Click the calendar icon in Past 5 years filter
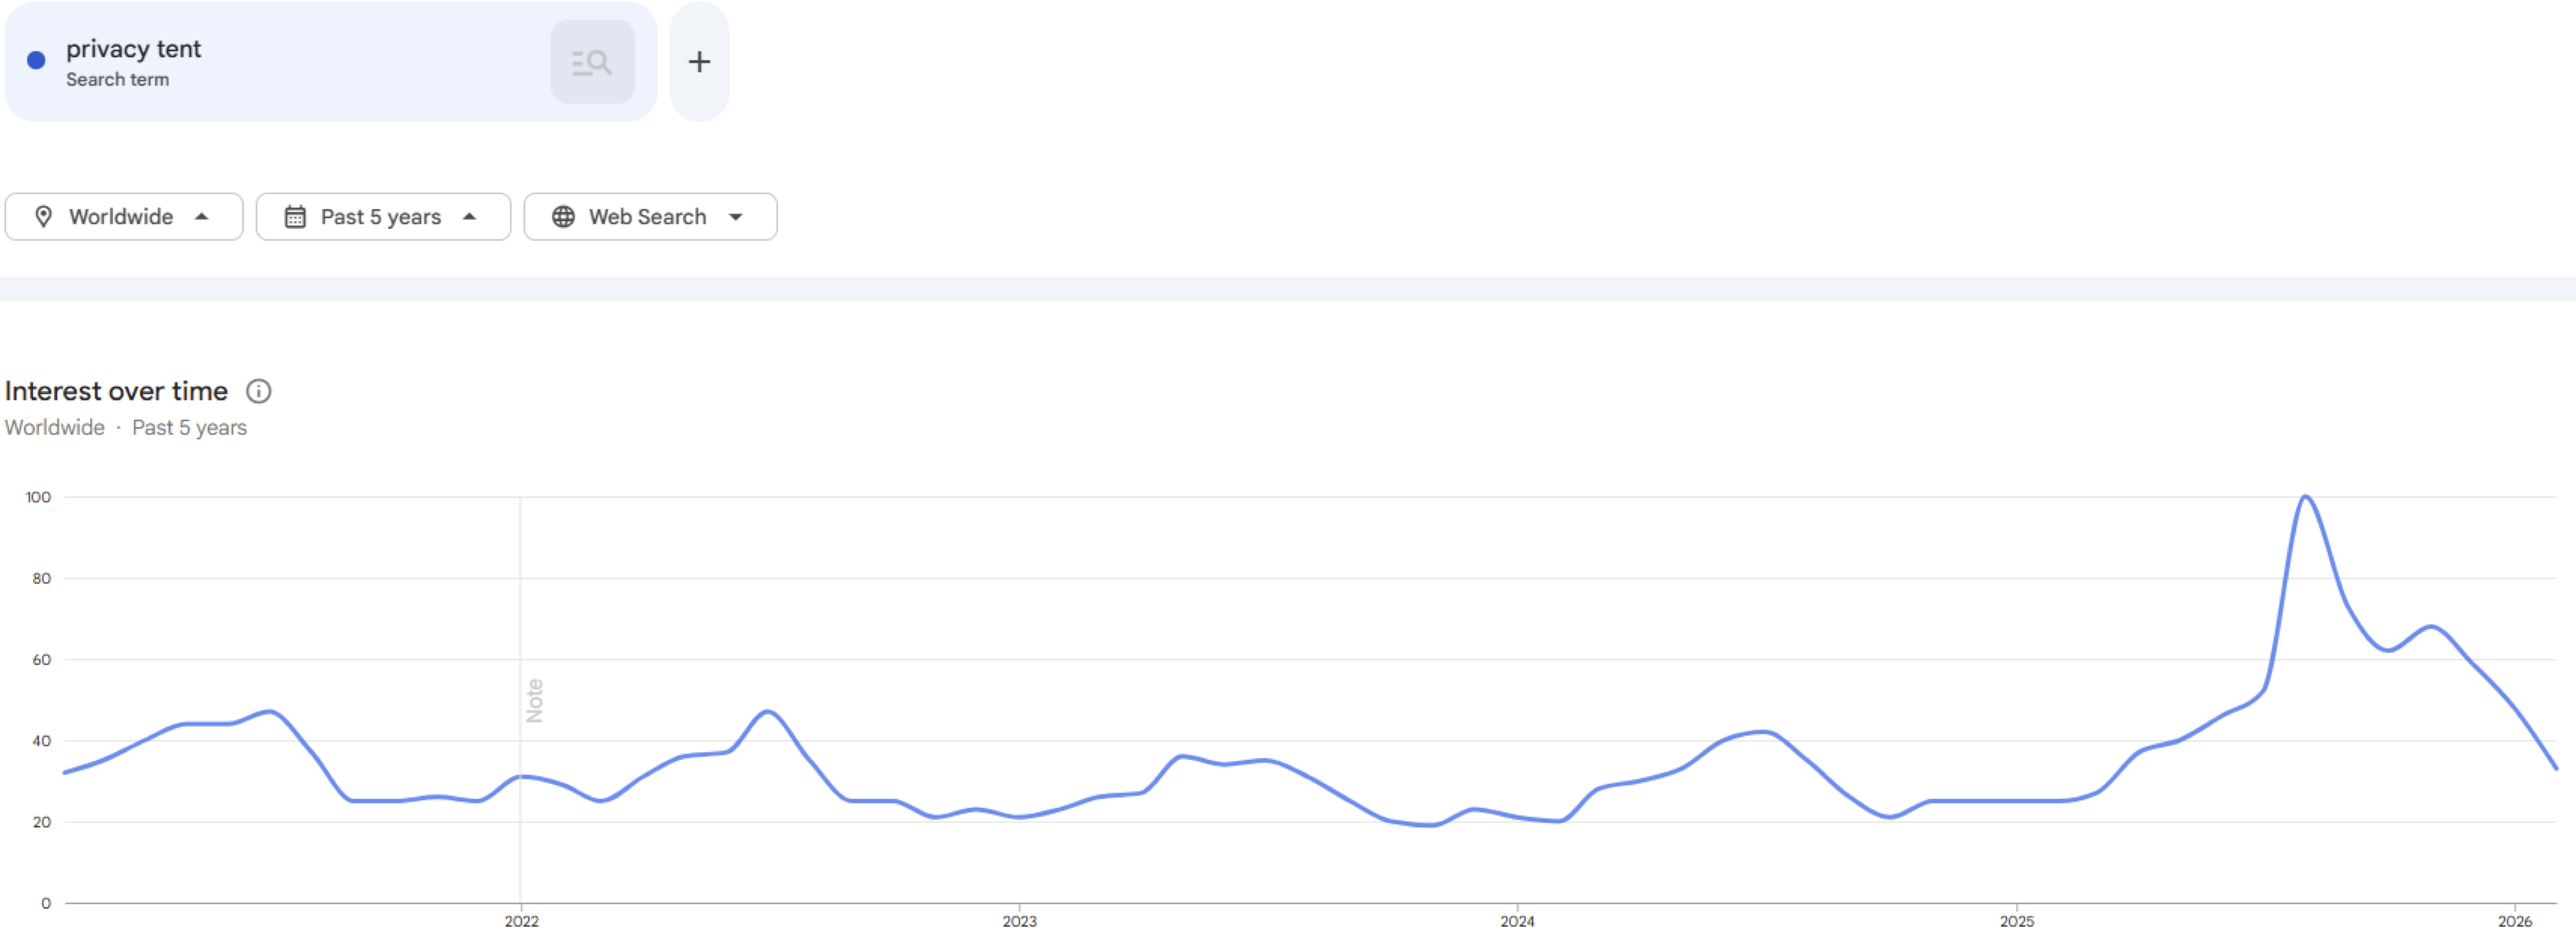The width and height of the screenshot is (2576, 952). pyautogui.click(x=295, y=217)
